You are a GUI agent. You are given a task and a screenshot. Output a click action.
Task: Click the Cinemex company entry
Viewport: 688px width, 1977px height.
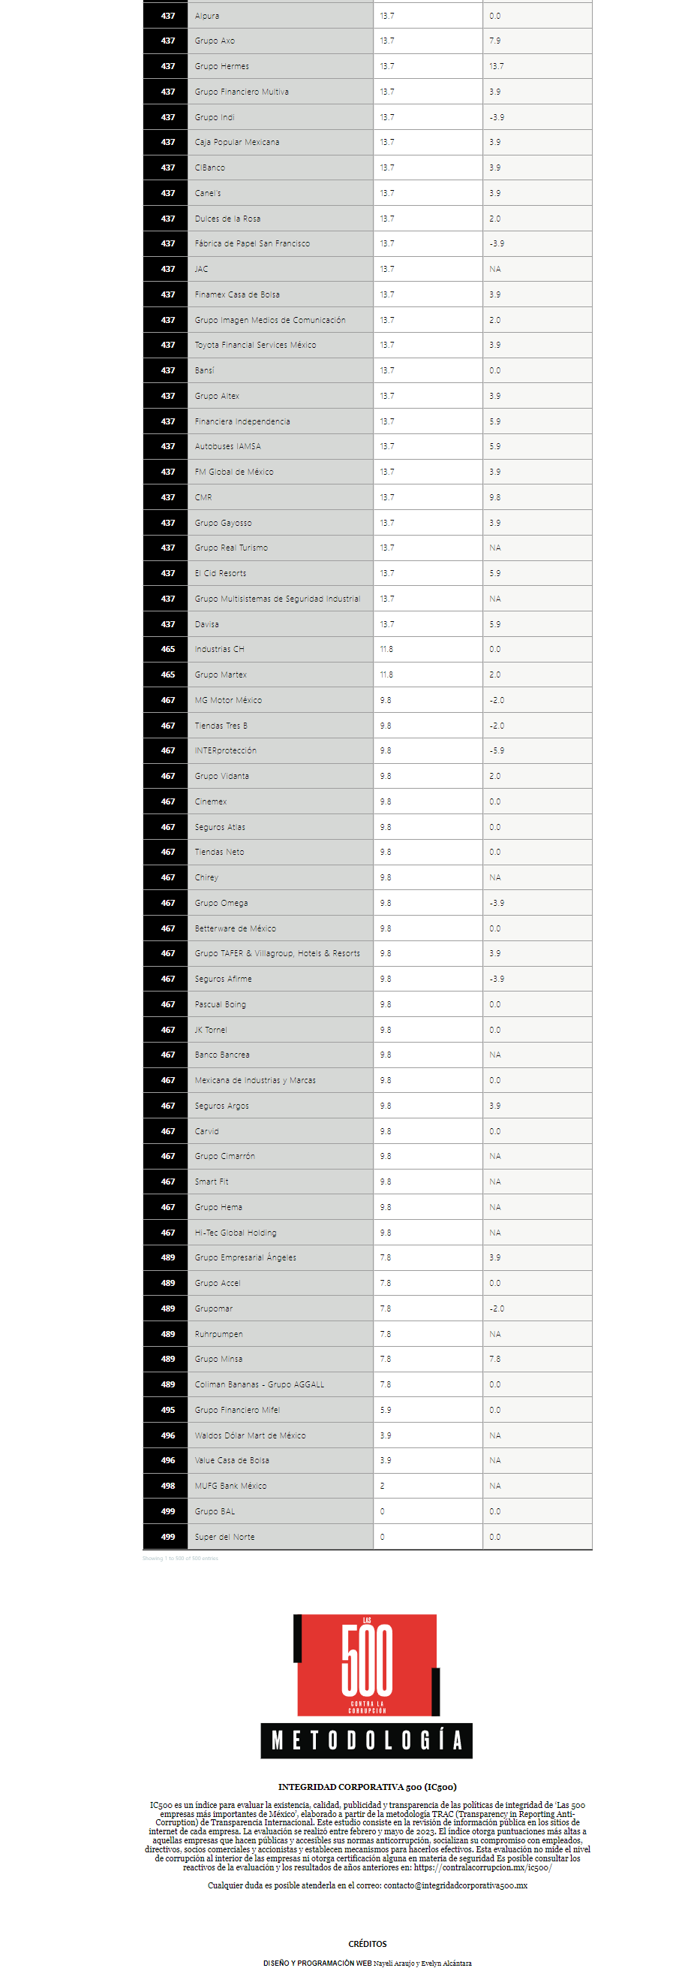click(211, 801)
